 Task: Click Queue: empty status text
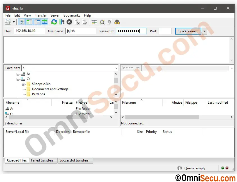click(195, 168)
